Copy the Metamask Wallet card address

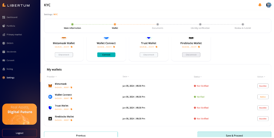coord(72,47)
